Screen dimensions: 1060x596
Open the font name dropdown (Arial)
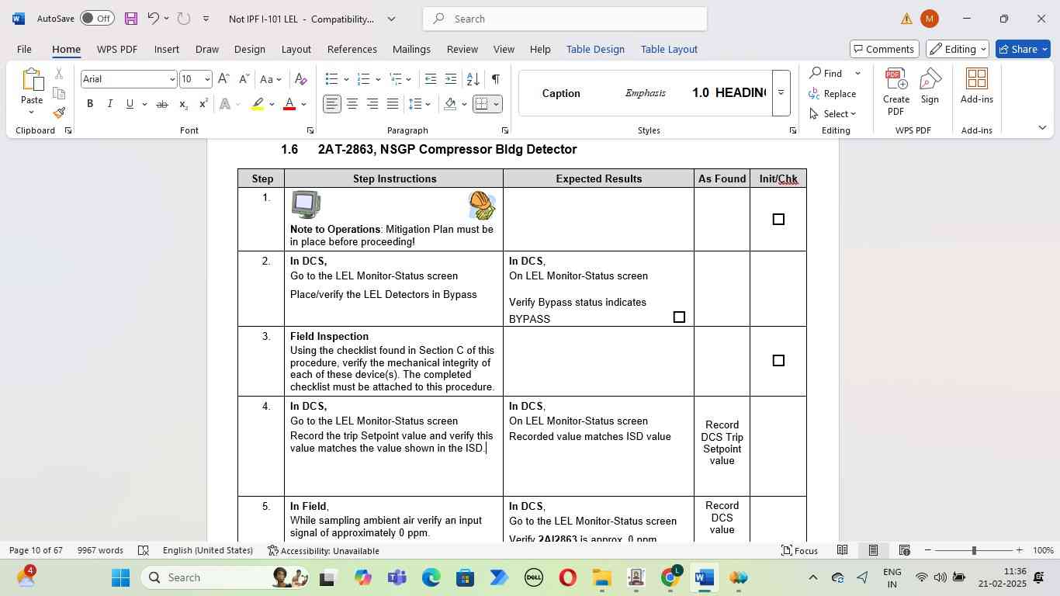pos(172,79)
